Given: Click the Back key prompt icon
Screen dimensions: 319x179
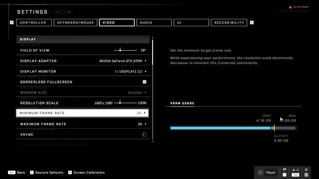Looking at the screenshot, I should click(x=11, y=173).
